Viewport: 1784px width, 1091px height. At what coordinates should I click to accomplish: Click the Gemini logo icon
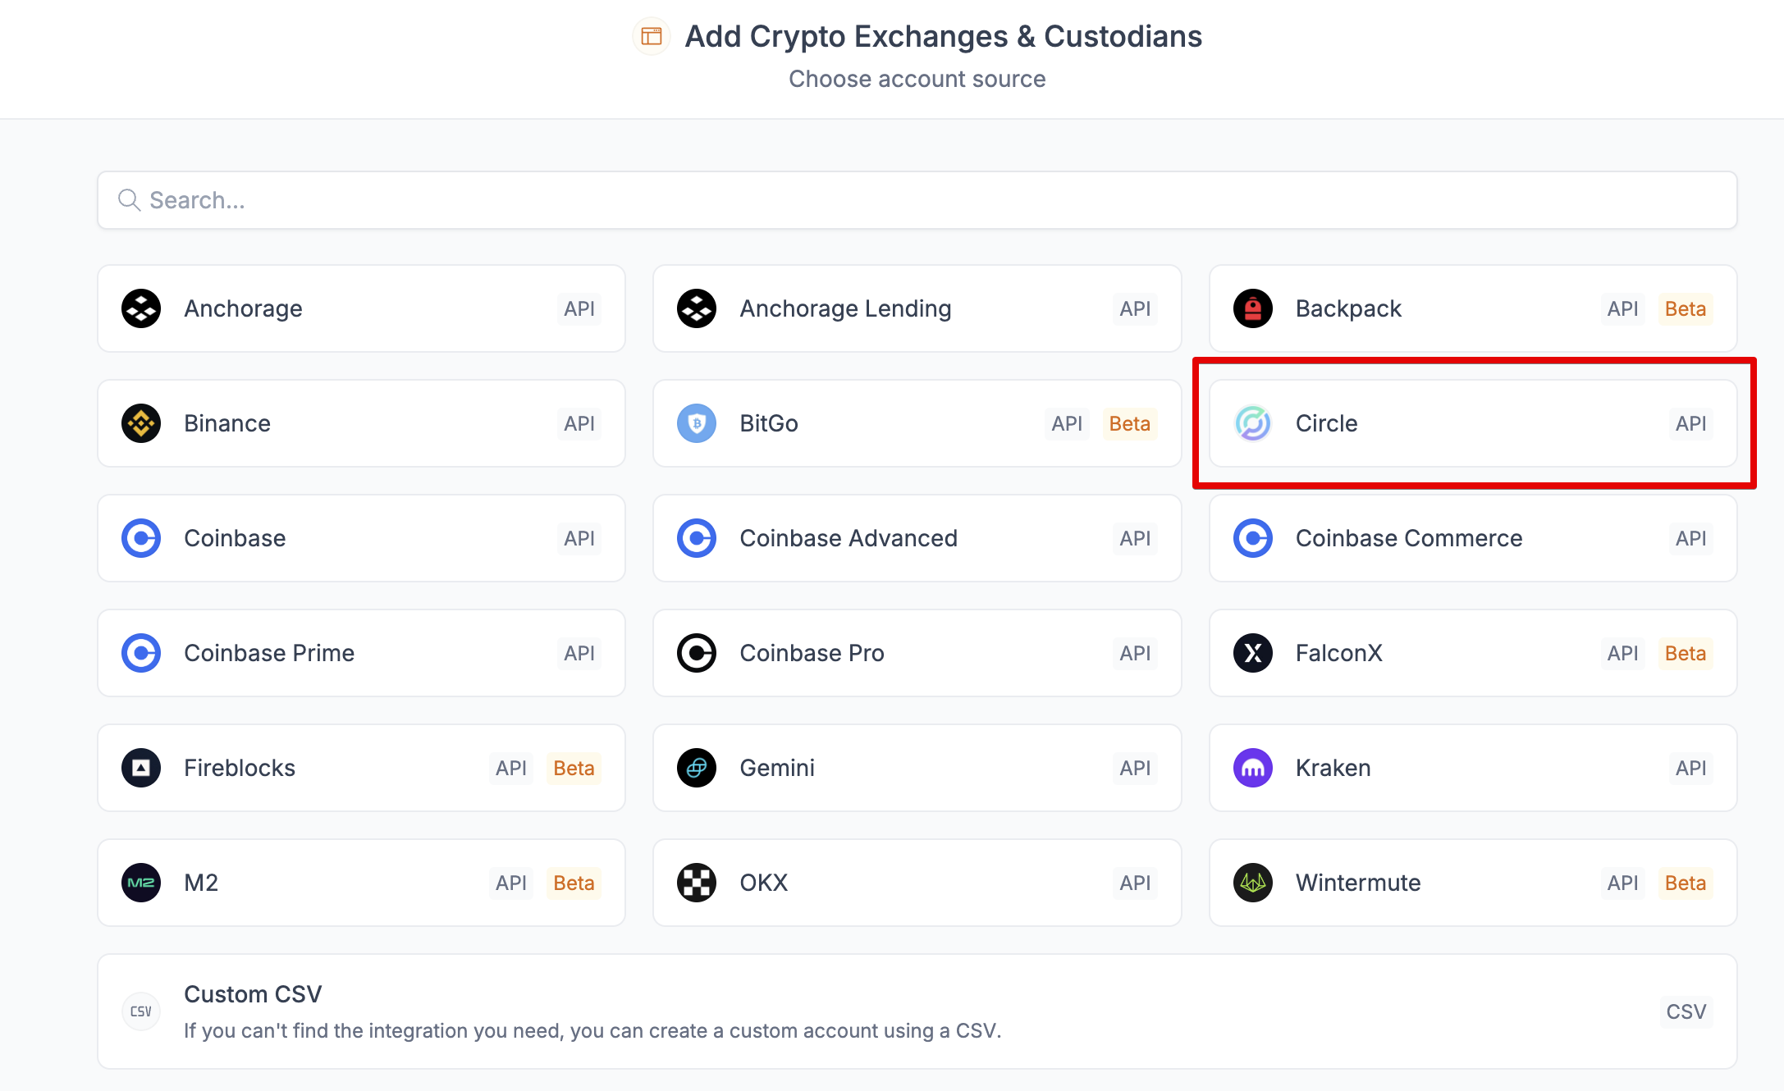(697, 768)
